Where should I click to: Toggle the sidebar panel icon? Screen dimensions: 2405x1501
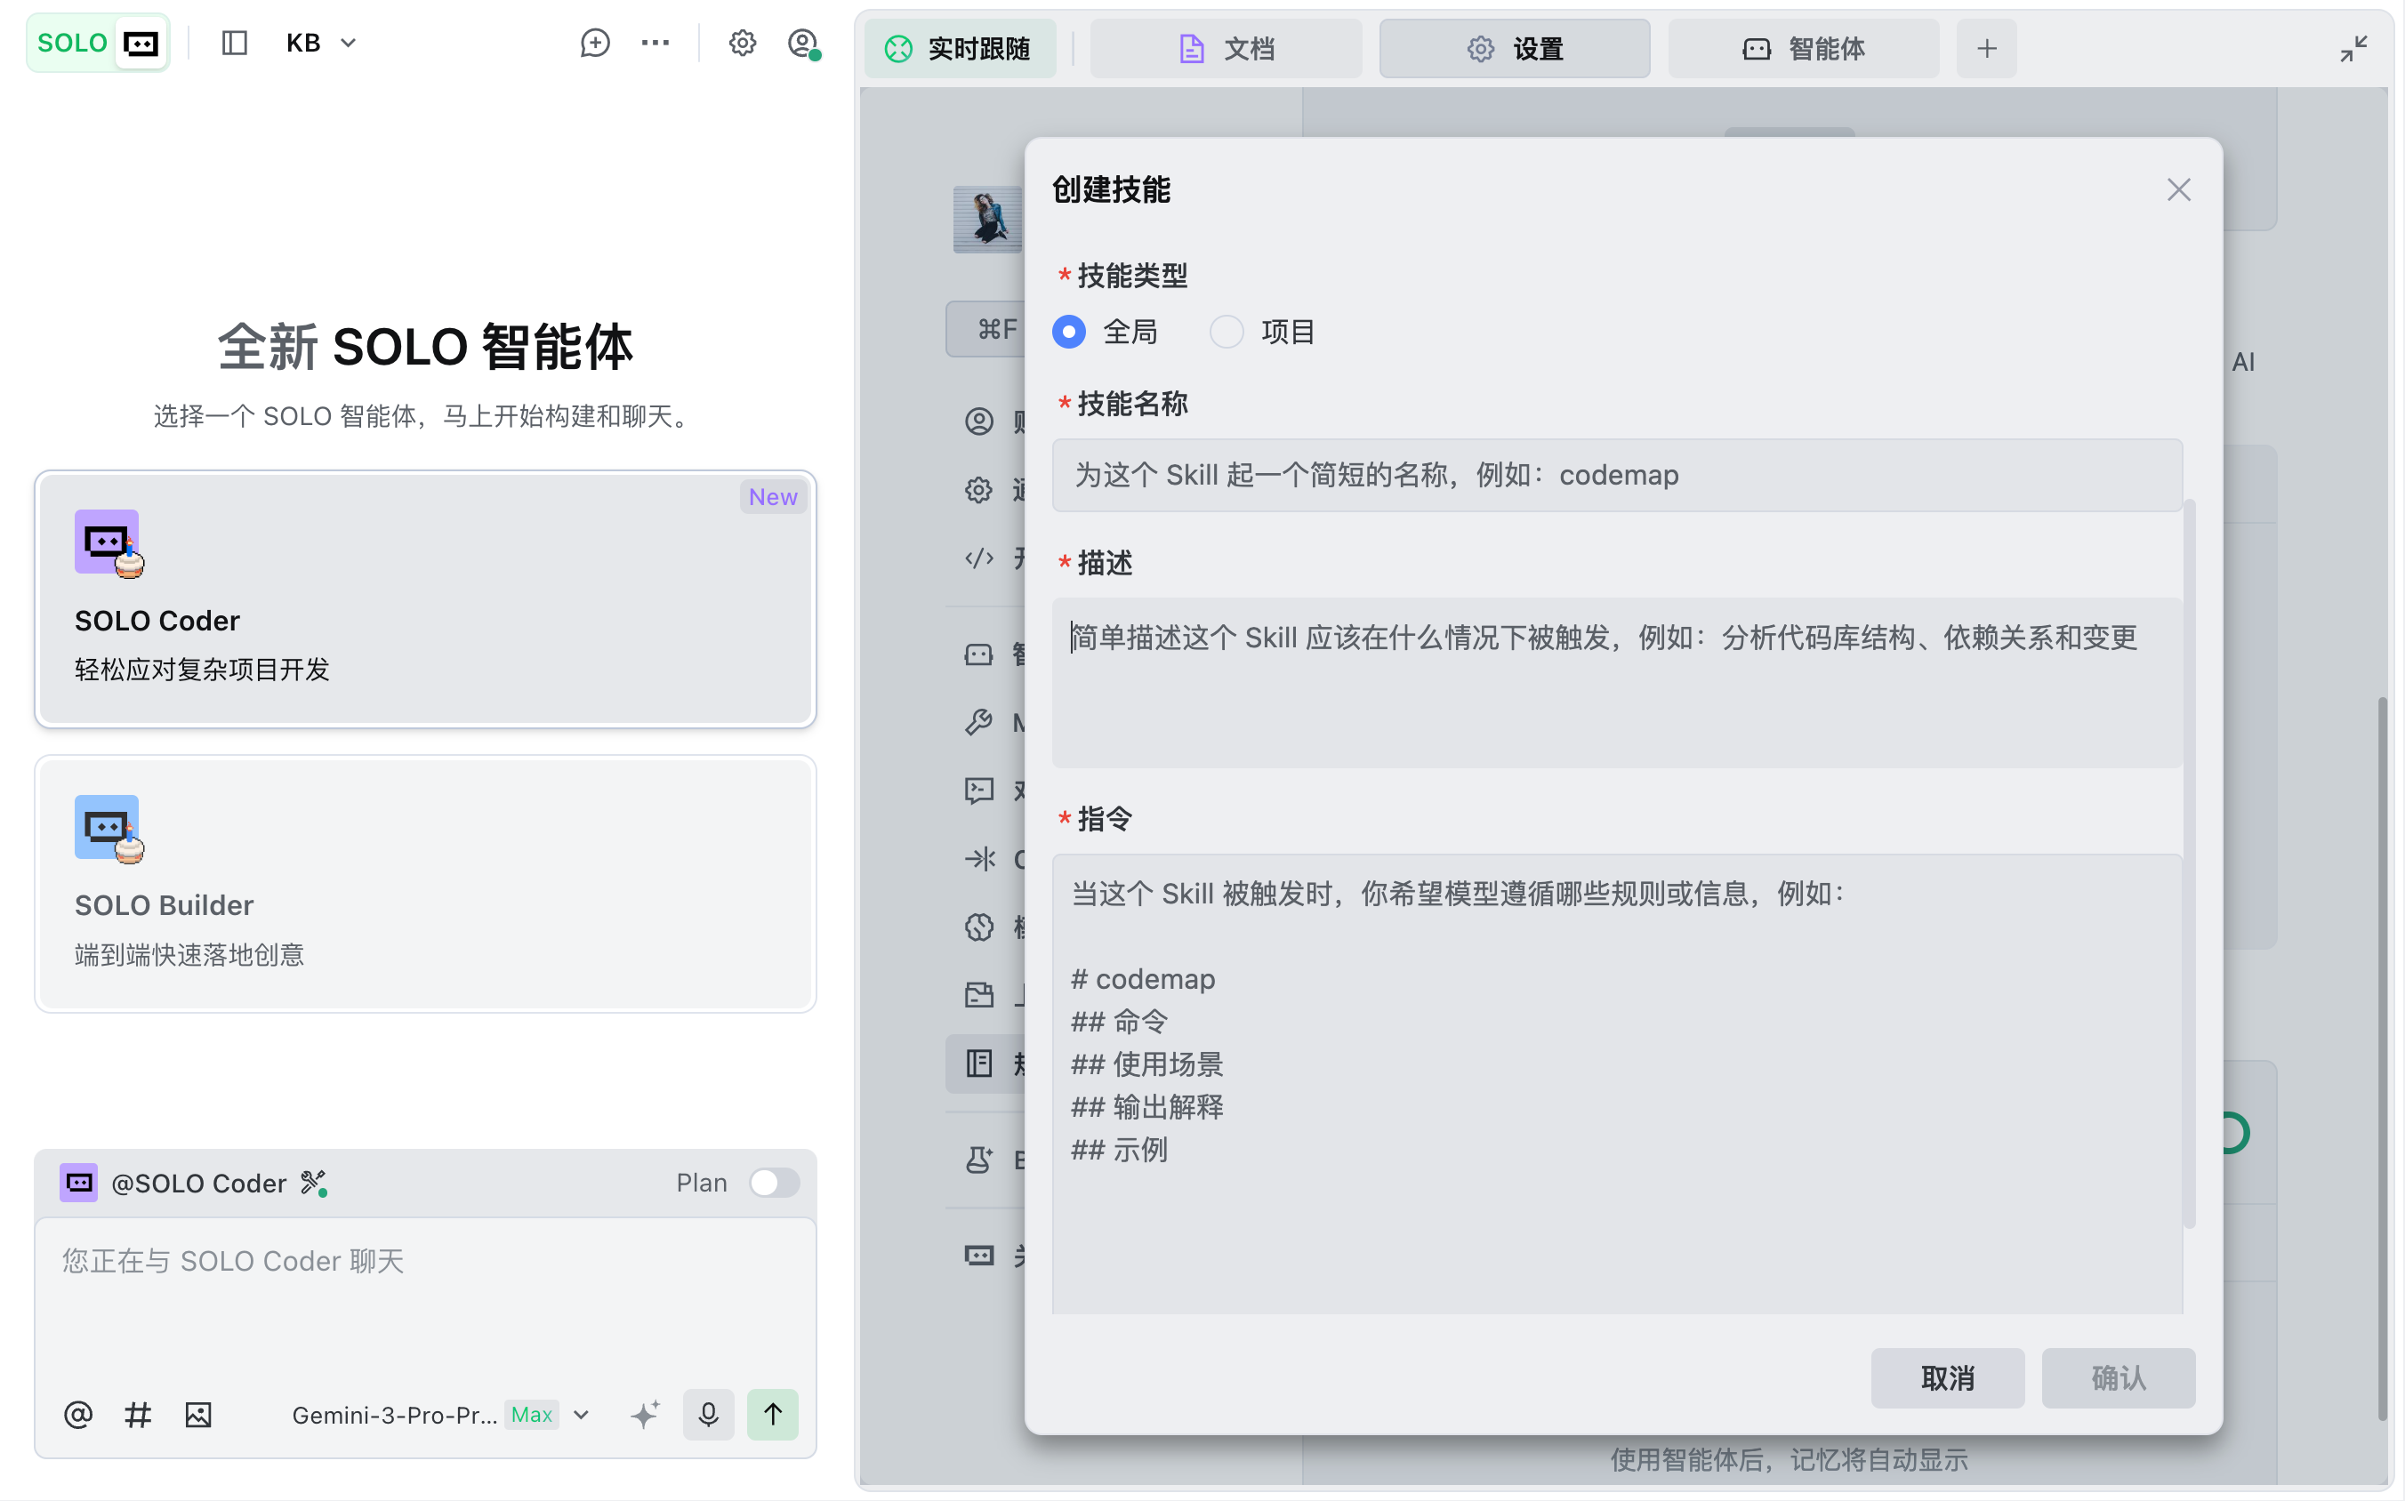(x=234, y=43)
